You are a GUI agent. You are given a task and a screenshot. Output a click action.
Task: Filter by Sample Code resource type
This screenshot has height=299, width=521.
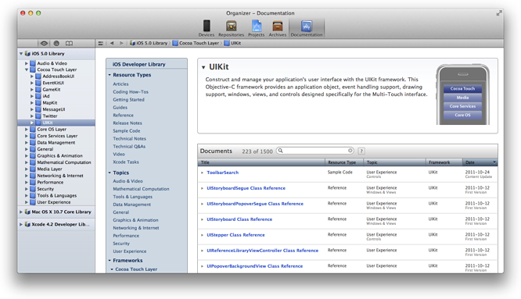click(x=126, y=131)
